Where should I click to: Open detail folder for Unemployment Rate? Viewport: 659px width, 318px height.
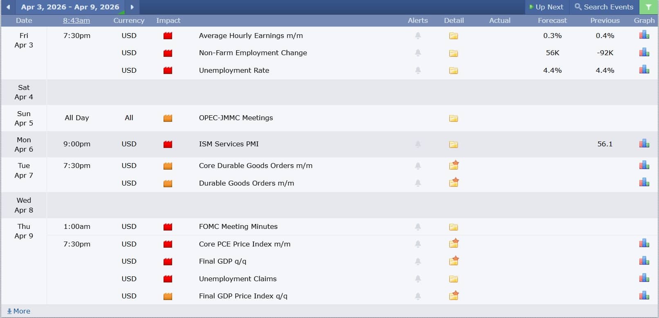pos(453,70)
